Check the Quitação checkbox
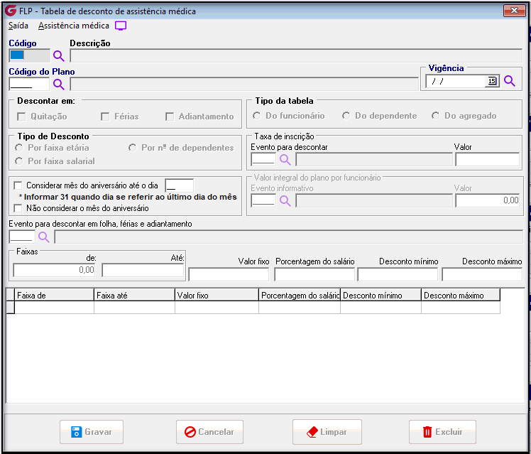The width and height of the screenshot is (531, 454). pos(21,117)
